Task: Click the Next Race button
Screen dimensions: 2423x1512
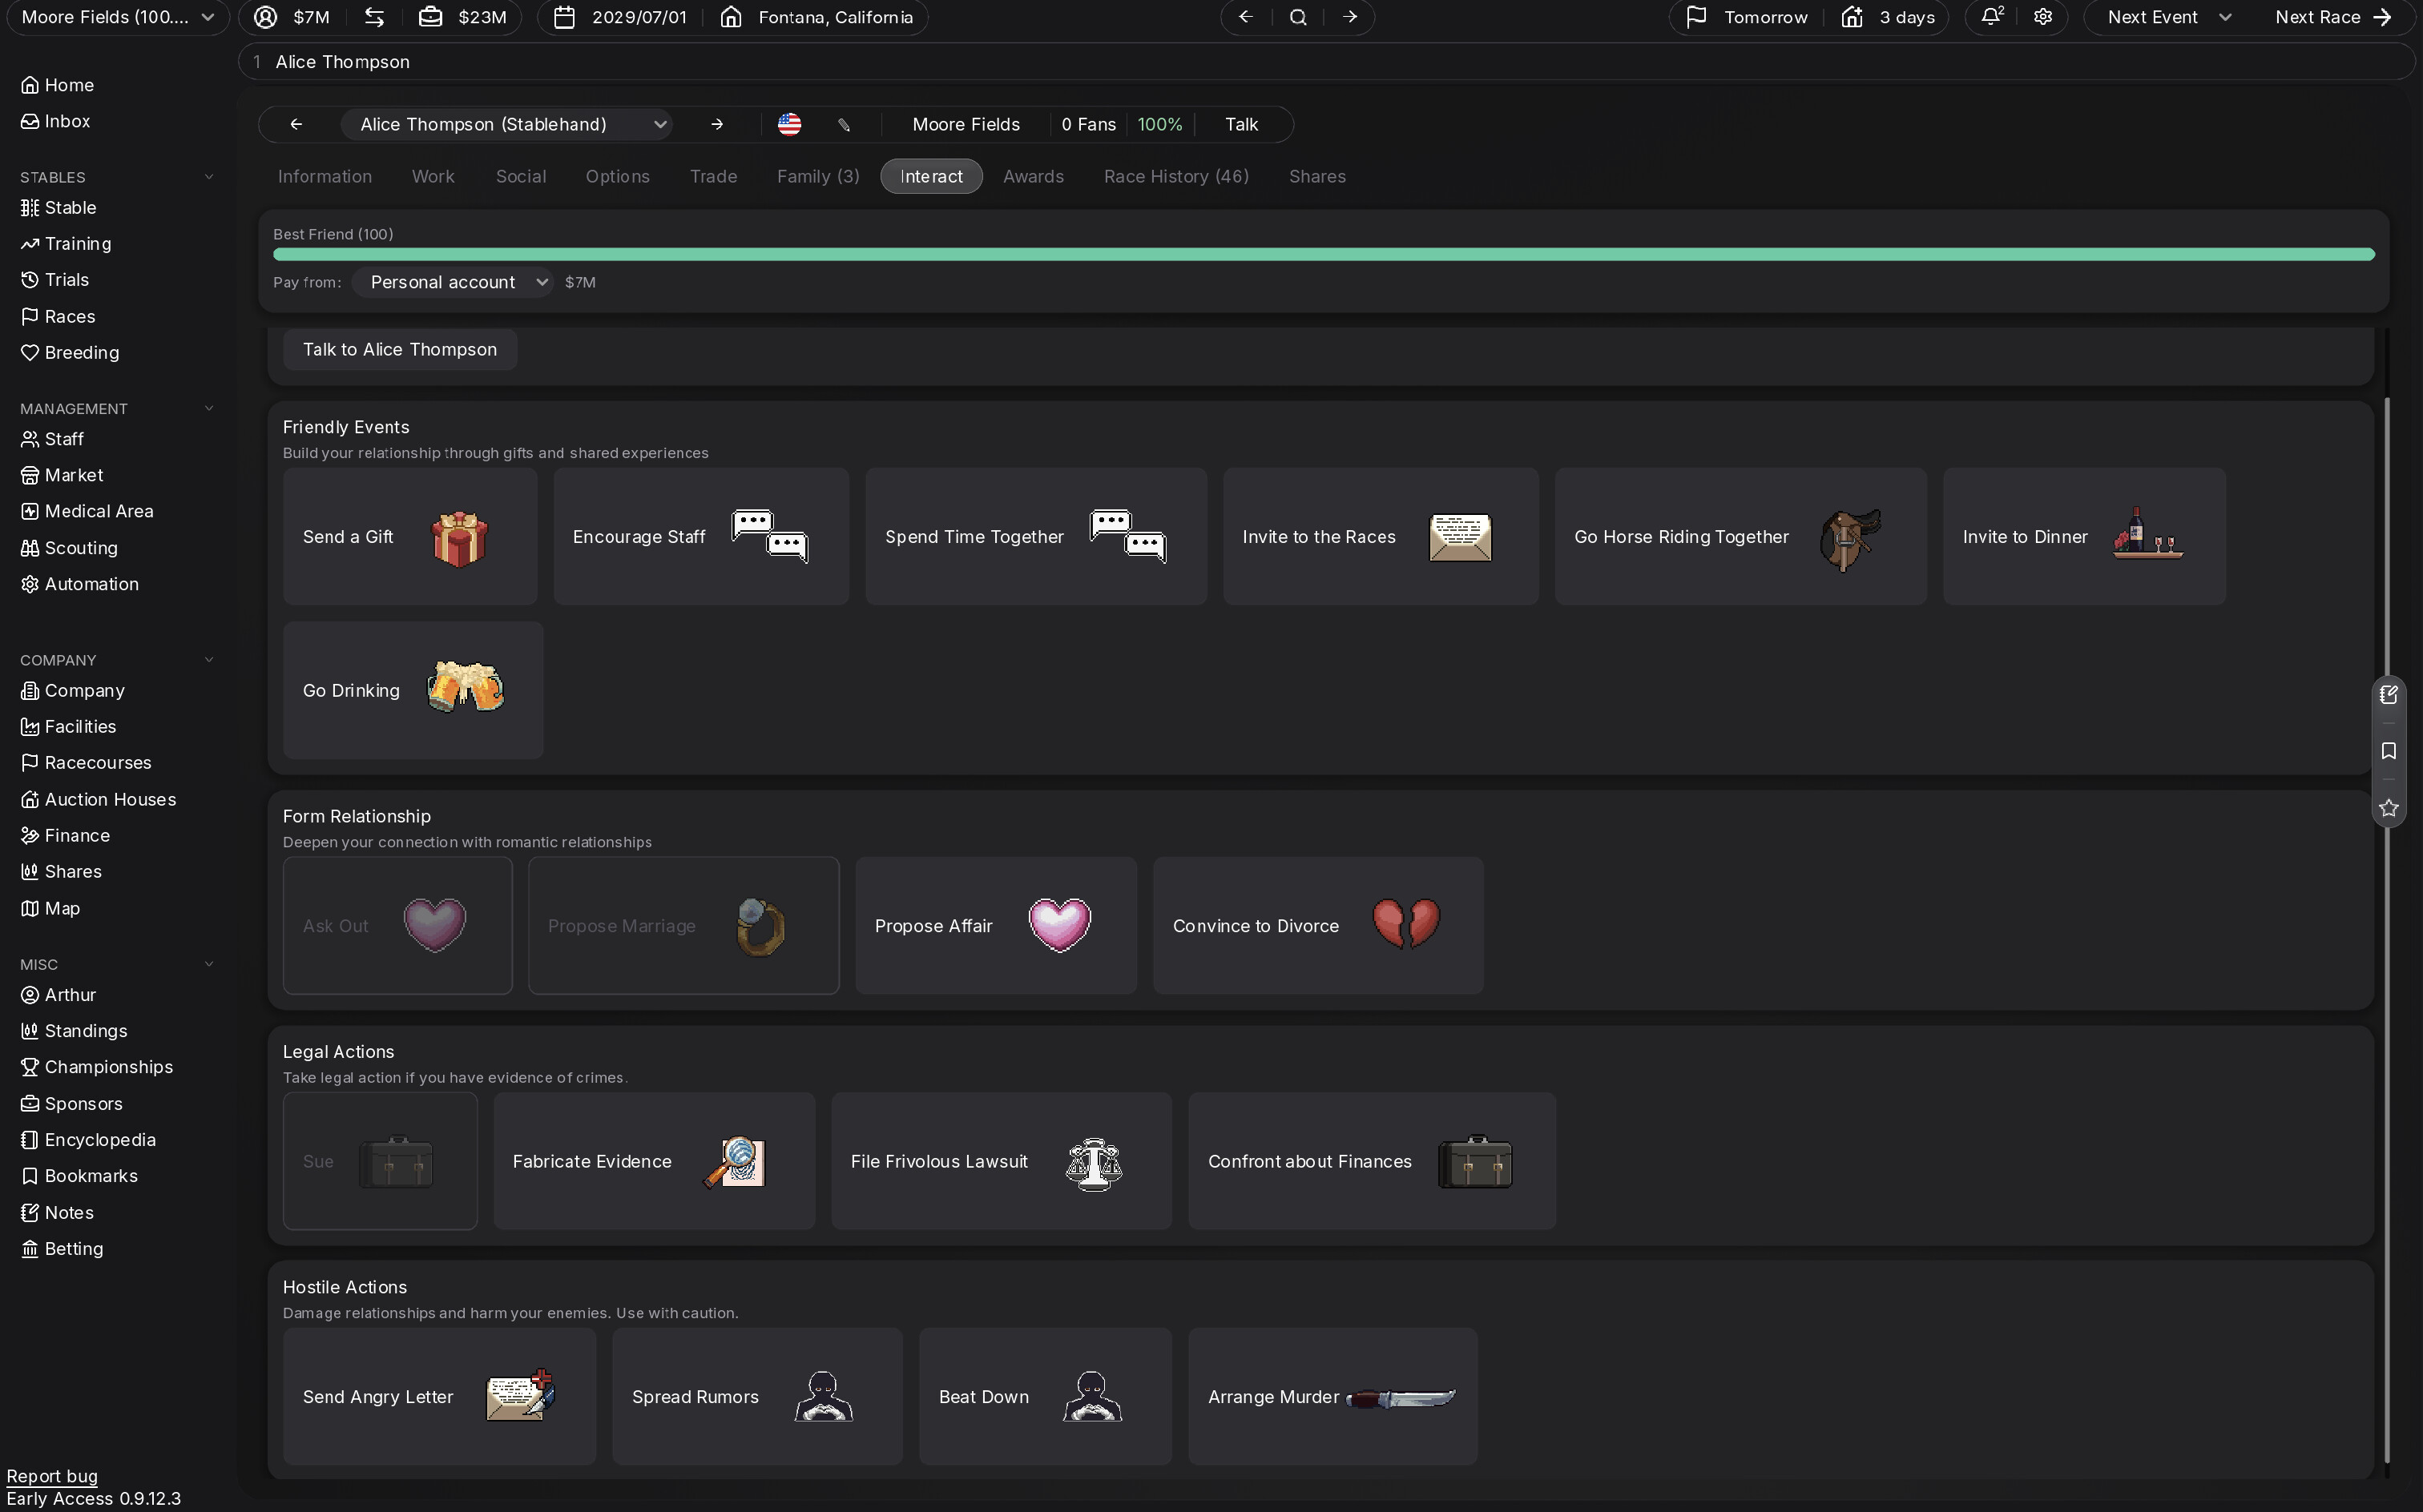Action: click(x=2333, y=17)
